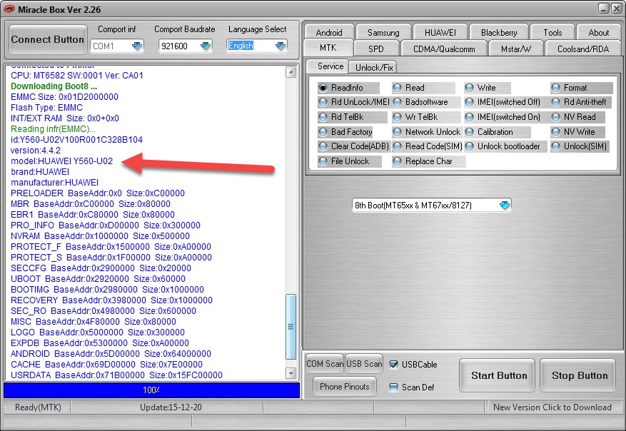Click the log scrollbar up arrow

click(x=291, y=72)
